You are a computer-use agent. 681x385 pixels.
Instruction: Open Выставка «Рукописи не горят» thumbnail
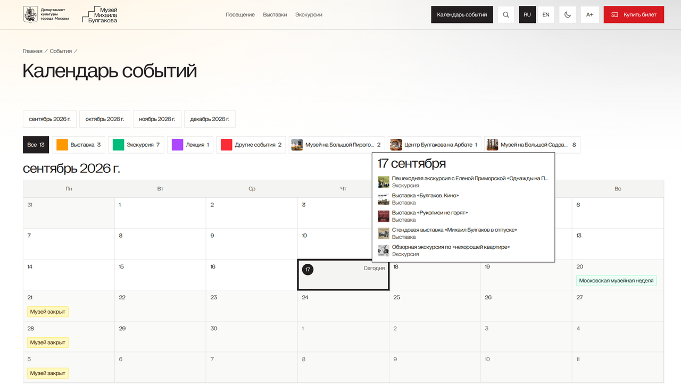384,216
